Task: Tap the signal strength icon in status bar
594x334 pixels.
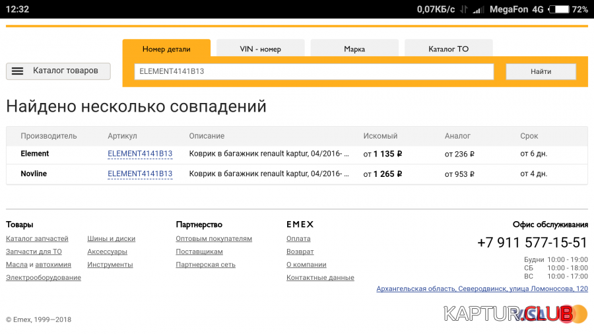Action: click(478, 9)
